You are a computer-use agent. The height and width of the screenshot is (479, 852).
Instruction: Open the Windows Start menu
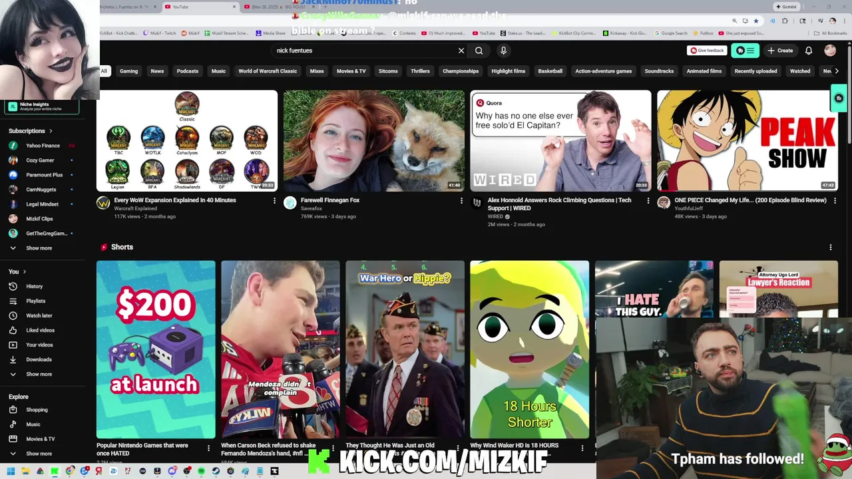coord(11,471)
